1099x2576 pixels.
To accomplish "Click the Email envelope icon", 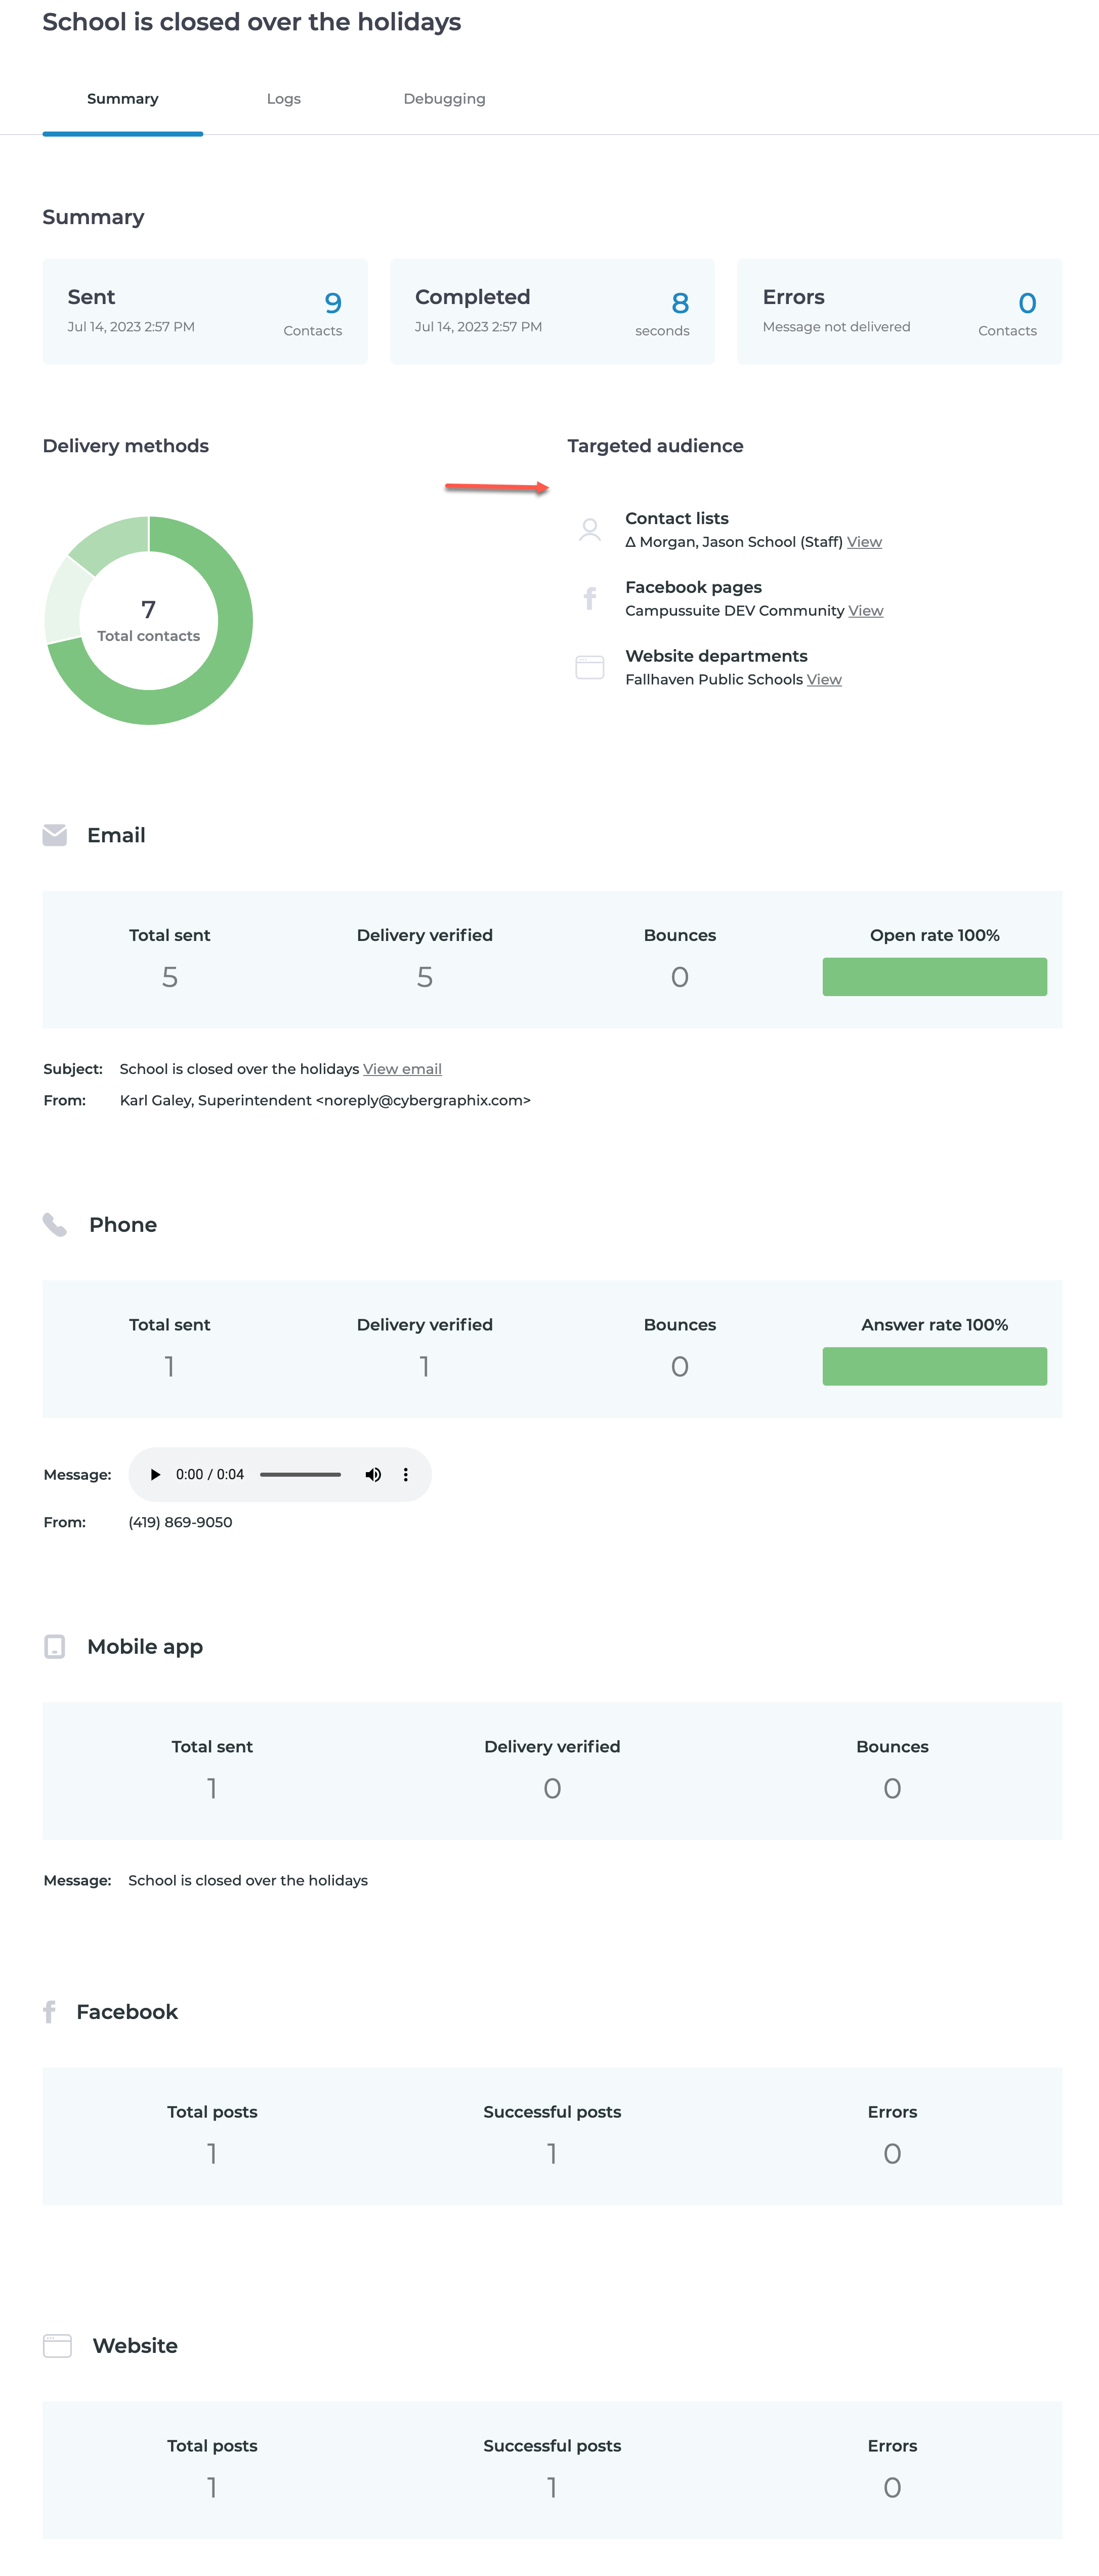I will tap(55, 835).
